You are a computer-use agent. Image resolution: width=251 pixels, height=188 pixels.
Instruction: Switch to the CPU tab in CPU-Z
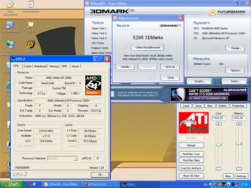[16, 66]
